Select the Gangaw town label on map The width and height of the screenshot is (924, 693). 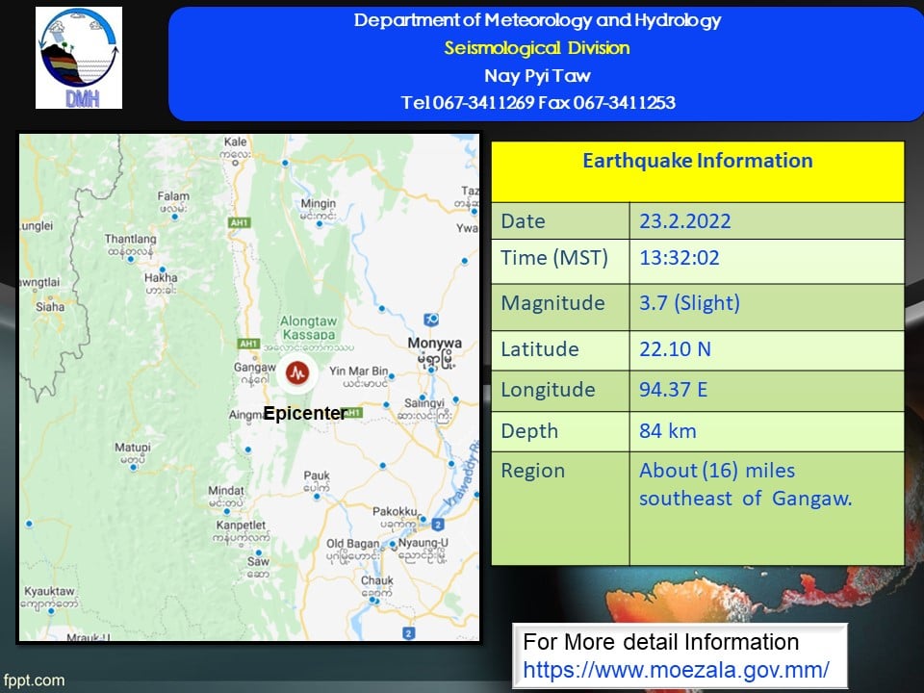pos(250,368)
